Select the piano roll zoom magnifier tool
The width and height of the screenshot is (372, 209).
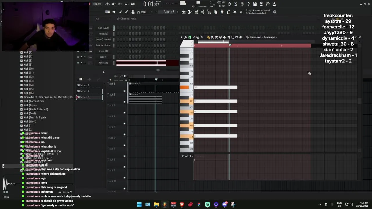point(237,37)
